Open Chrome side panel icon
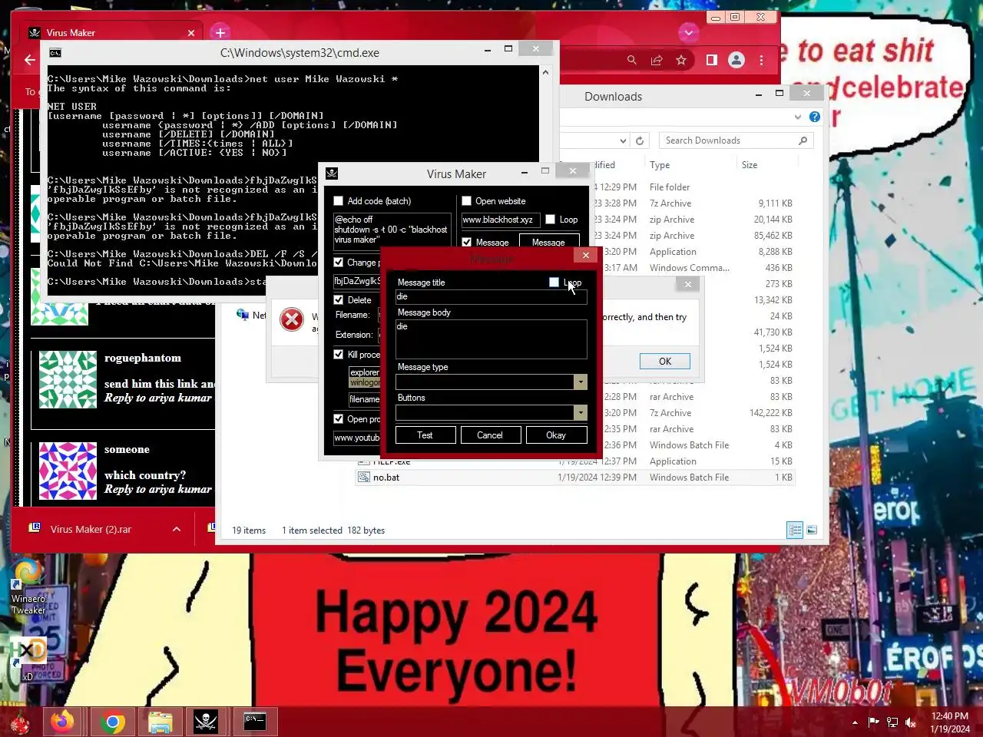 (711, 60)
